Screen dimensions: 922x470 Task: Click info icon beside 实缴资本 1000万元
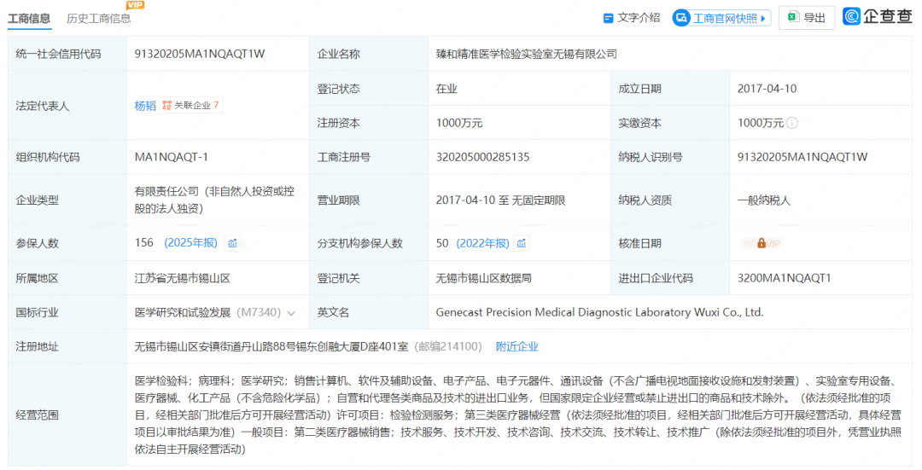[792, 123]
